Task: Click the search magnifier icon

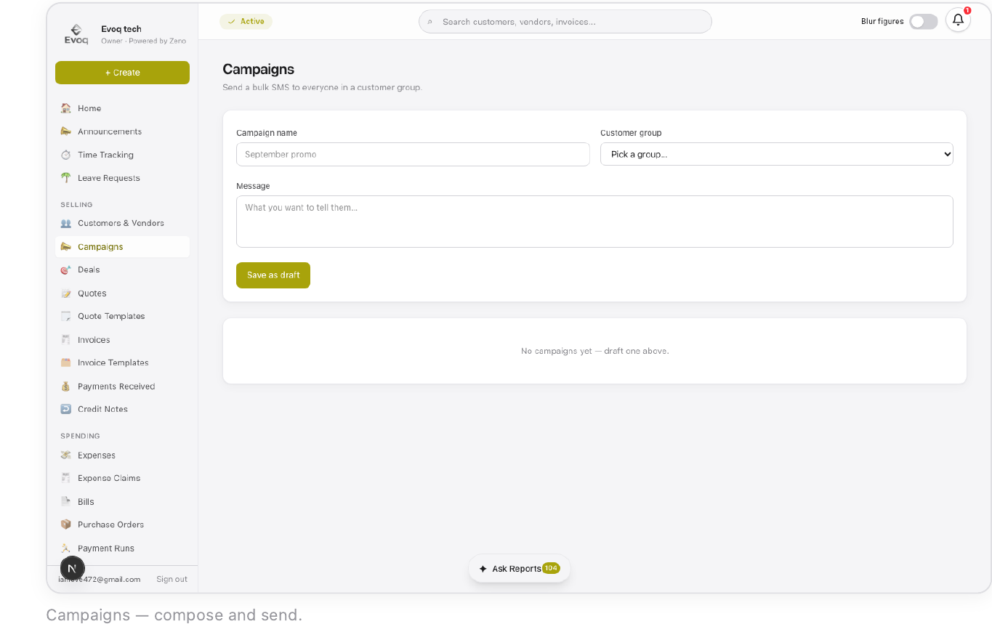Action: click(430, 23)
